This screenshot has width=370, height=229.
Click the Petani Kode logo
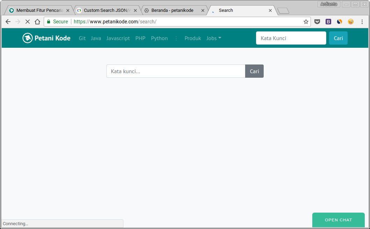pos(46,38)
